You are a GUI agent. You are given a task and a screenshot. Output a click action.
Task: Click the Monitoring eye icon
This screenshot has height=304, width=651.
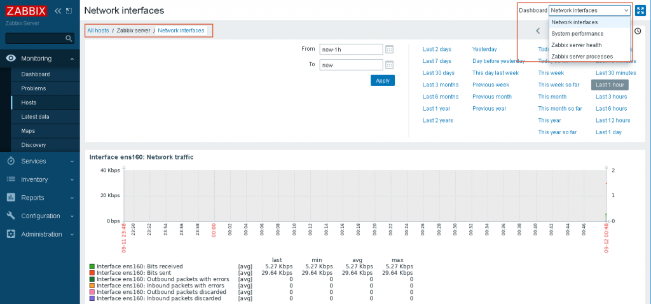(11, 59)
